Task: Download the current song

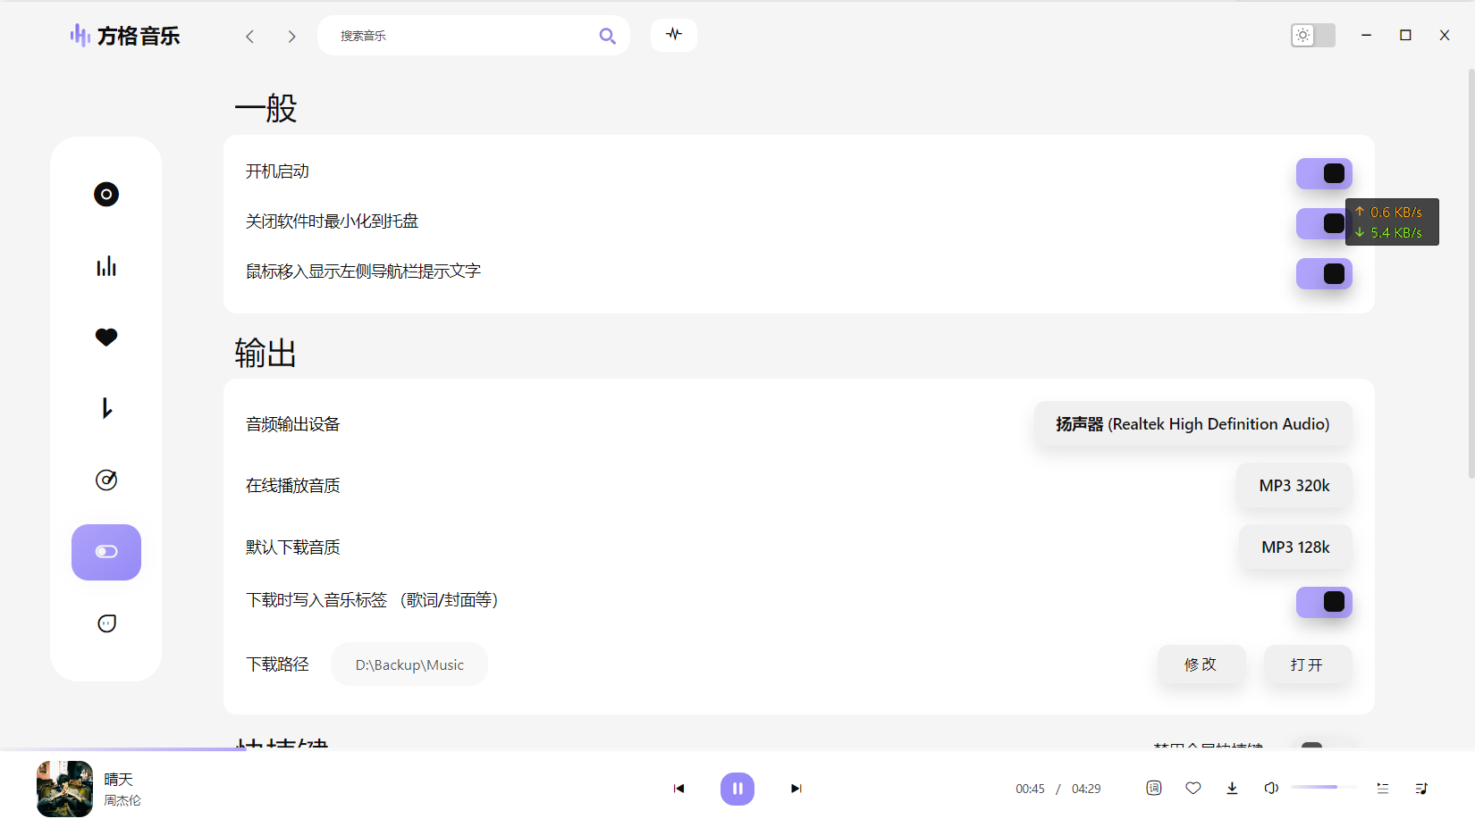Action: pyautogui.click(x=1232, y=788)
